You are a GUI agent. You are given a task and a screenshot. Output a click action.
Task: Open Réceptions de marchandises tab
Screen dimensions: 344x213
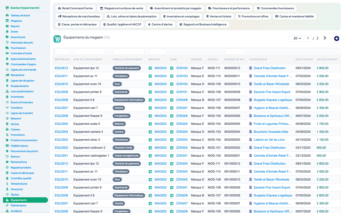[x=79, y=16]
